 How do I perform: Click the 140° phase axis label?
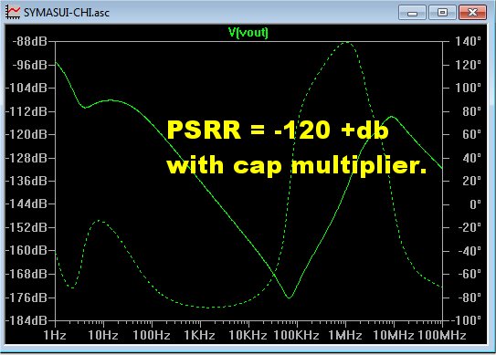pyautogui.click(x=469, y=41)
